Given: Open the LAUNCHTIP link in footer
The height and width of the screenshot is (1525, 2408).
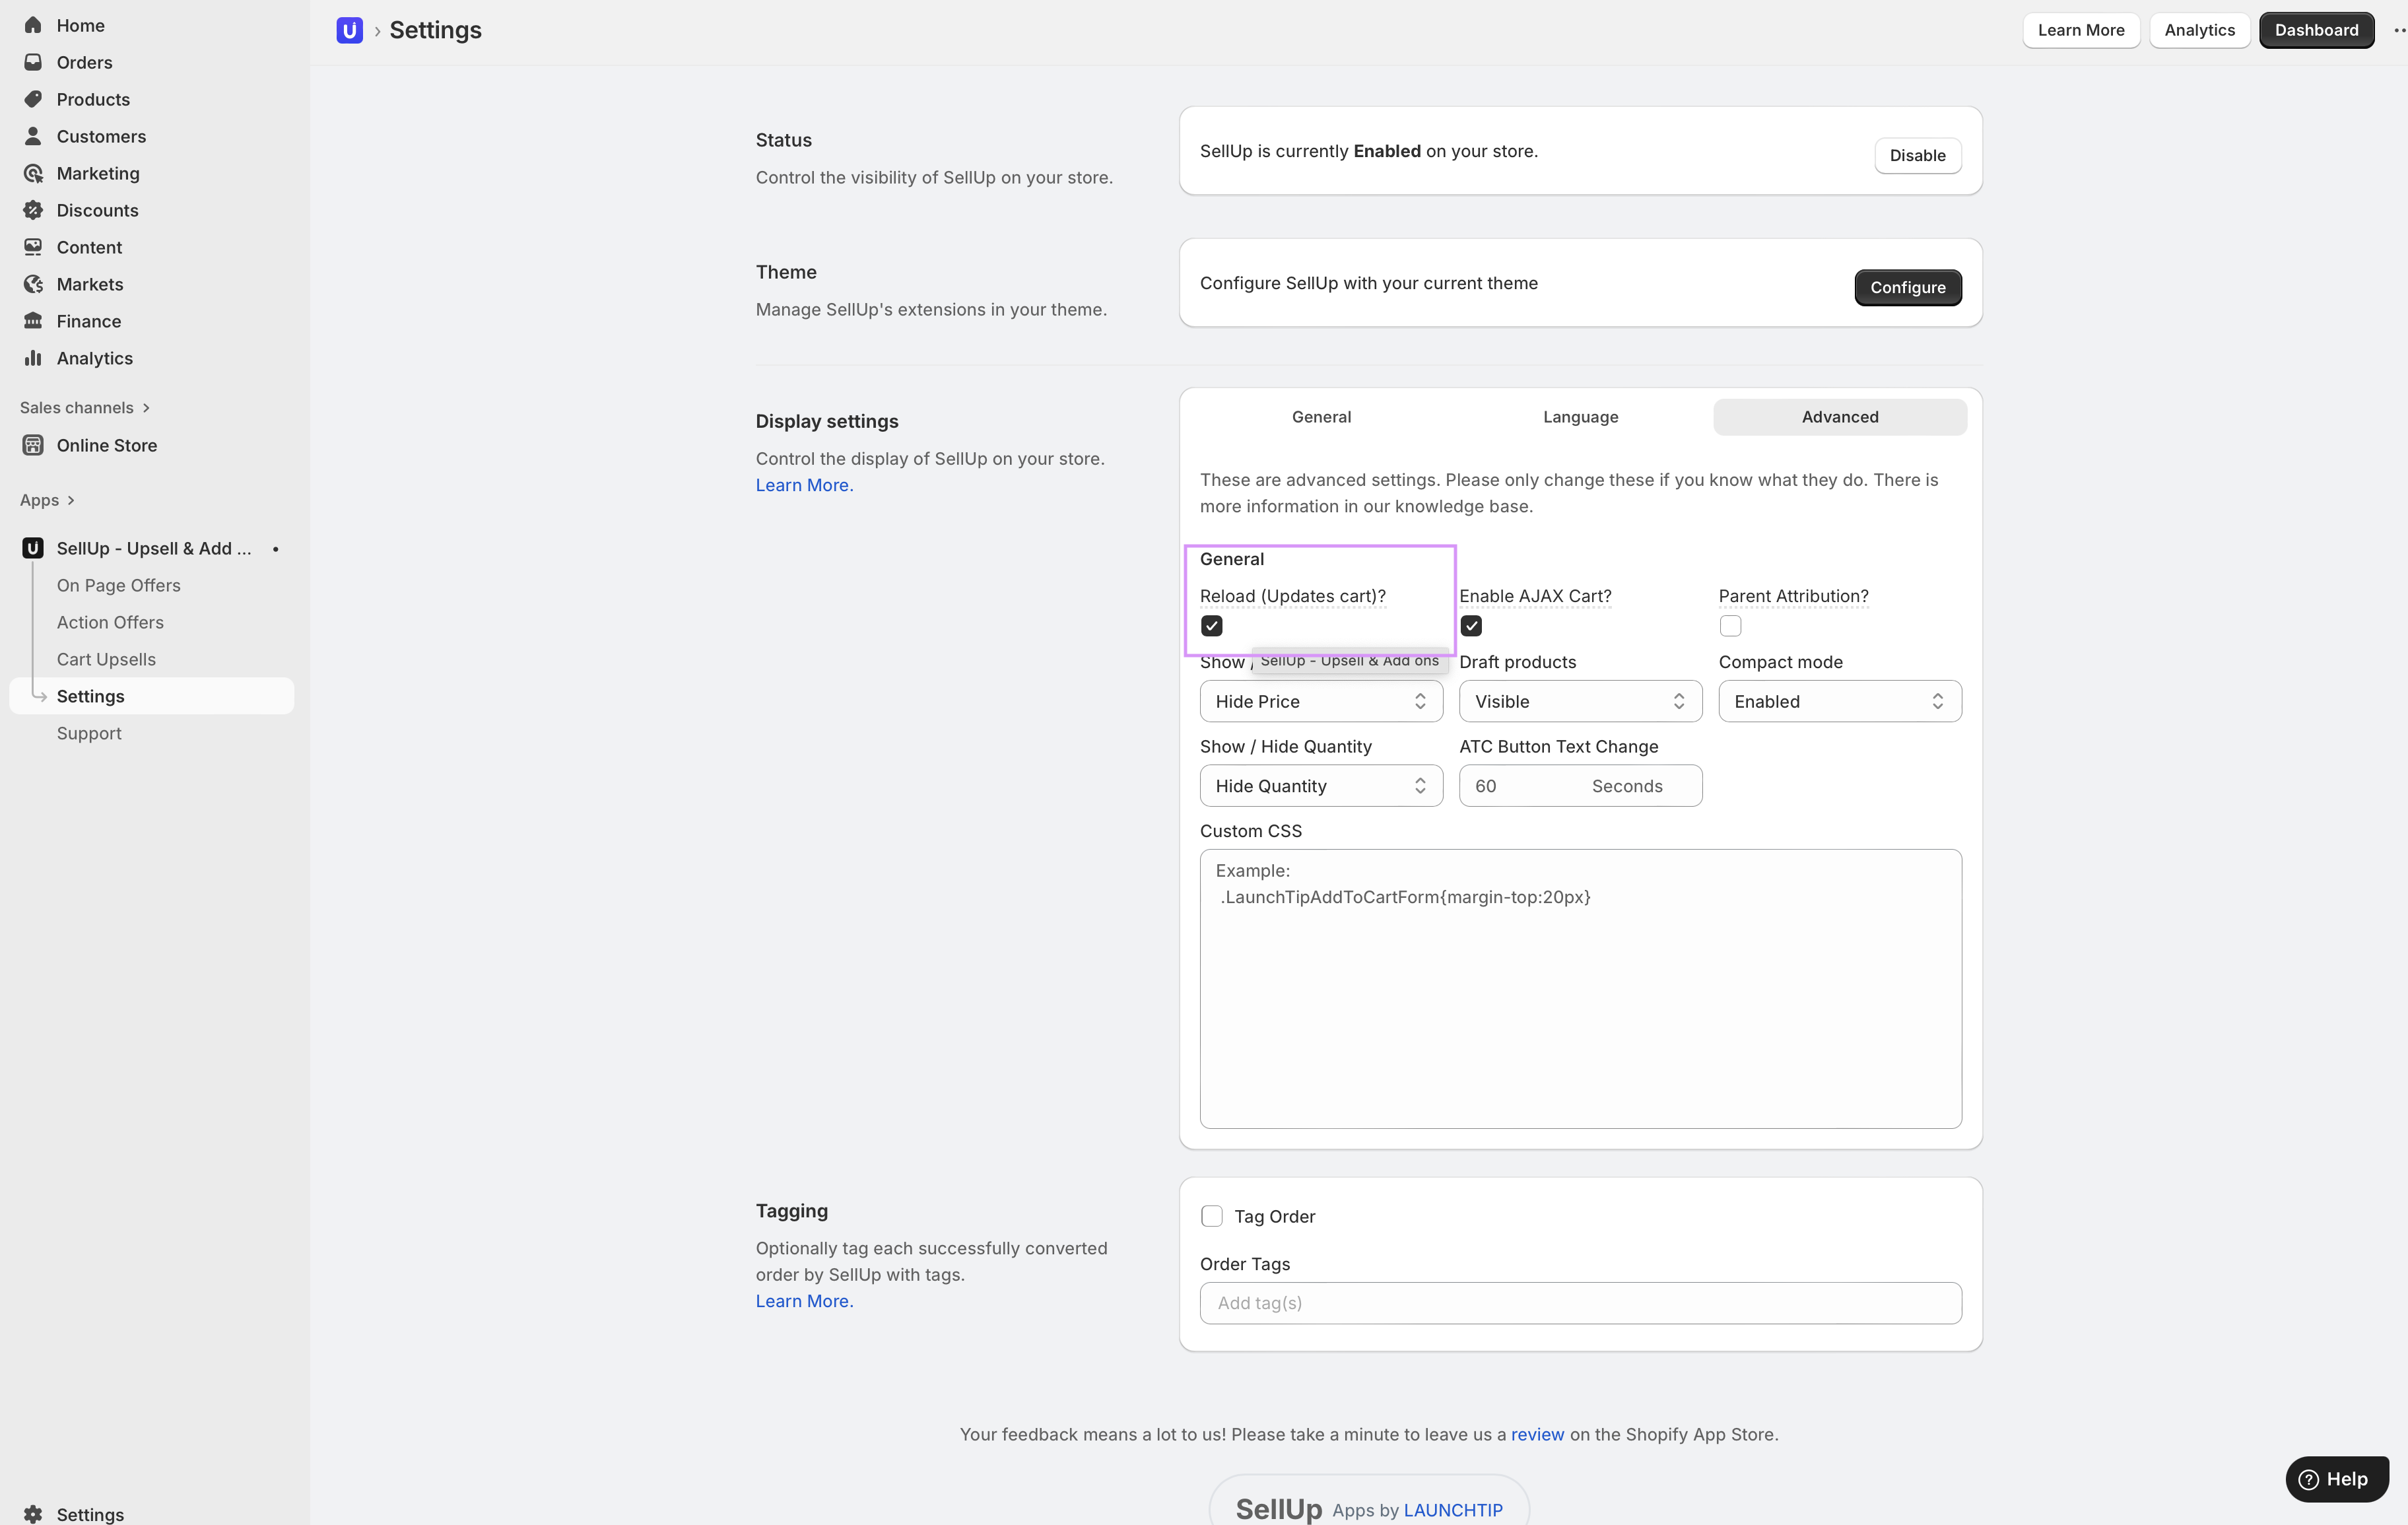Looking at the screenshot, I should coord(1453,1510).
